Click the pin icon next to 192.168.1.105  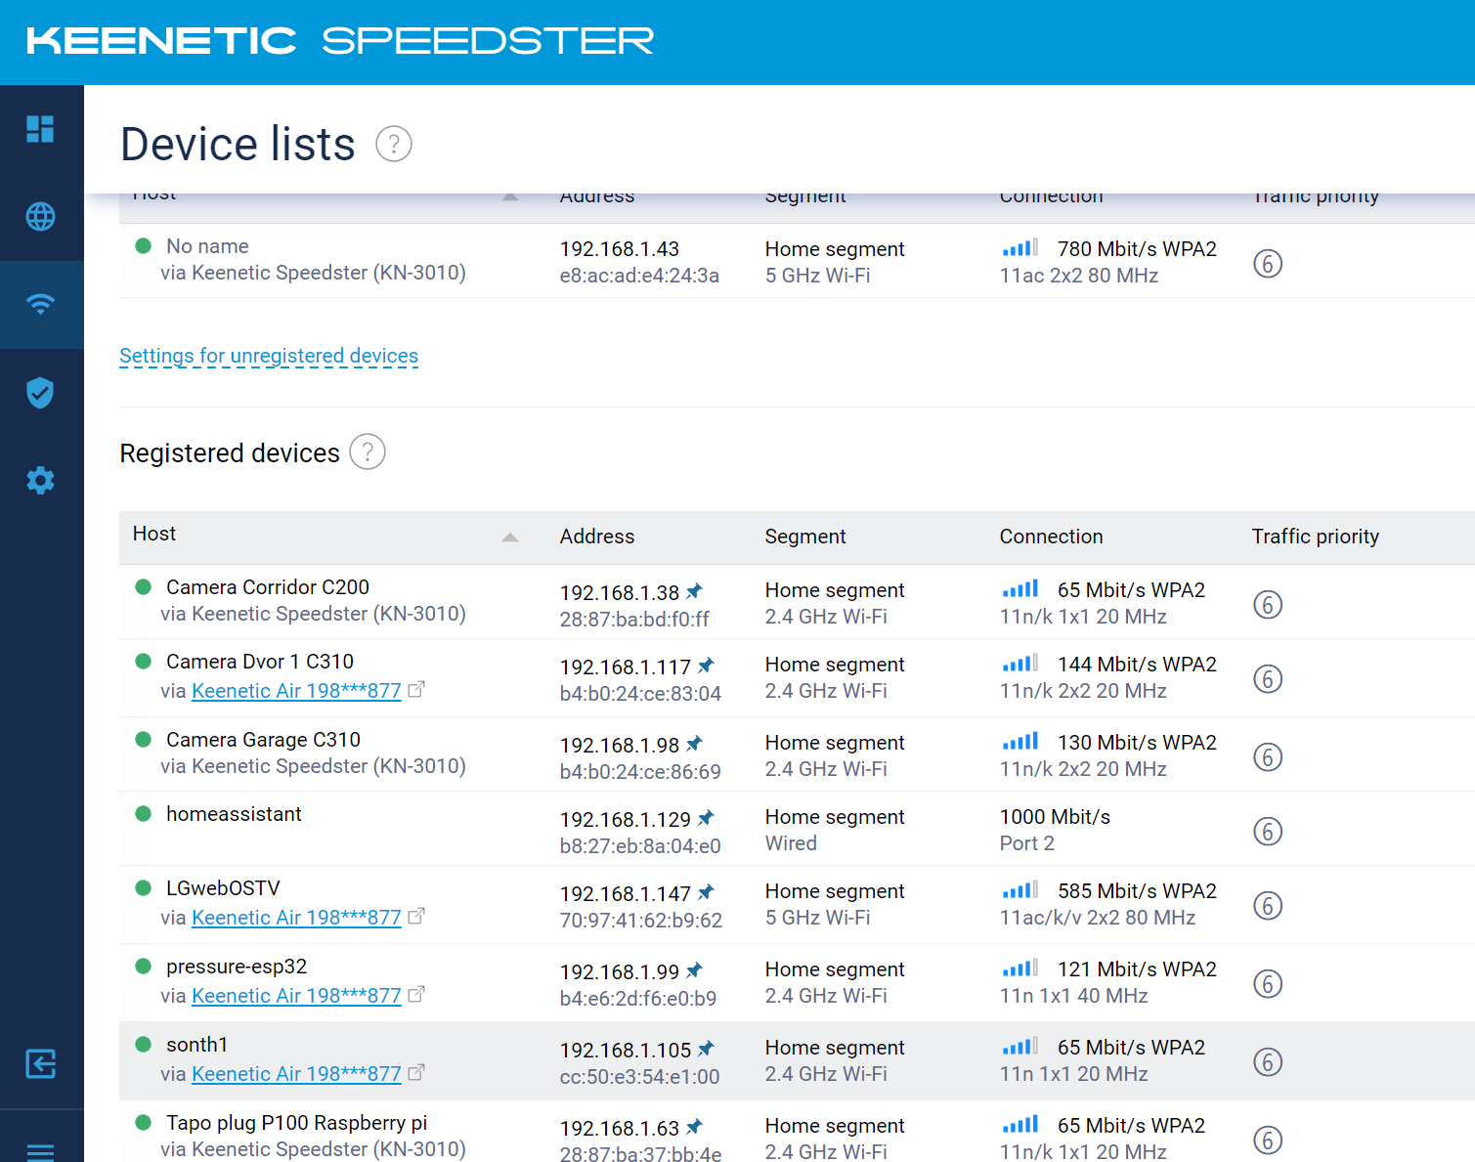(x=706, y=1049)
